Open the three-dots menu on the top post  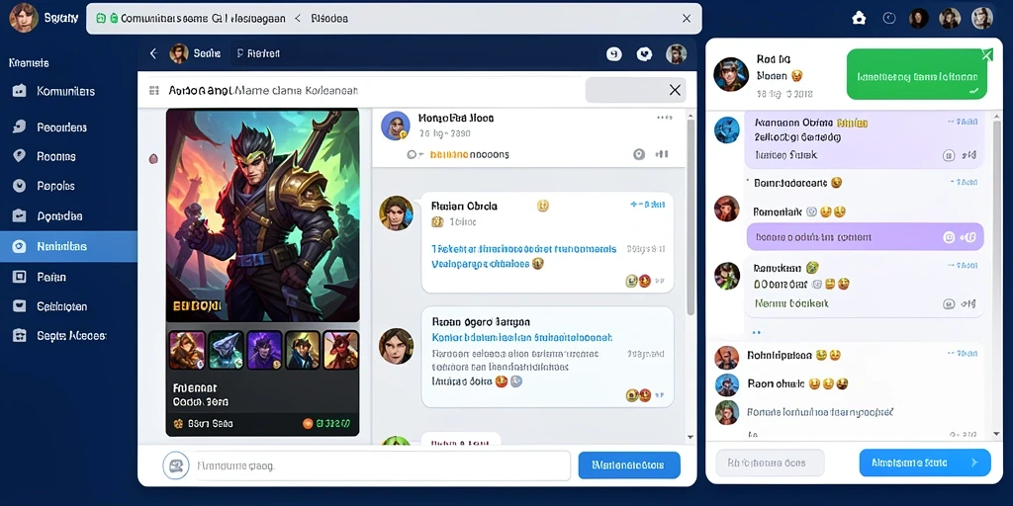pos(665,118)
